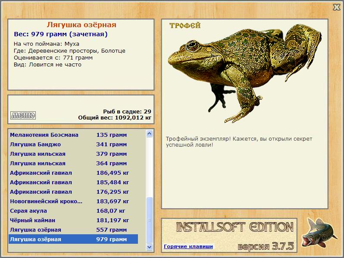Screen dimensions: 344x258
Task: Click the Вид: Ловится не часто line
Action: pyautogui.click(x=47, y=65)
